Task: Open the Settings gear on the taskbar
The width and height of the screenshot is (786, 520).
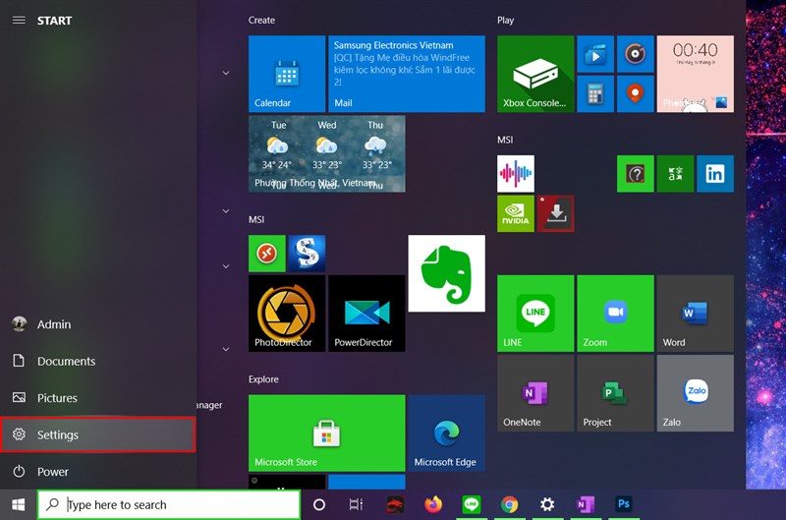Action: click(x=547, y=505)
